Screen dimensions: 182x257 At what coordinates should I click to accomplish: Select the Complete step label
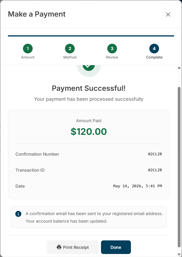[154, 57]
